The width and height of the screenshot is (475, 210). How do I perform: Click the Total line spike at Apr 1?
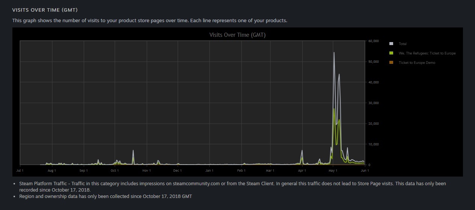point(302,151)
